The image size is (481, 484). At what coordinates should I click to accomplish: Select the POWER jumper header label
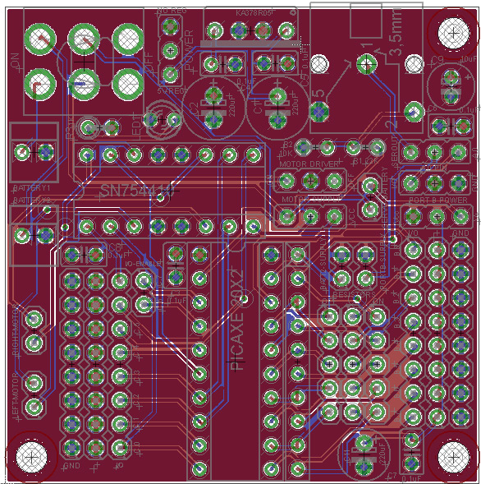(x=190, y=50)
